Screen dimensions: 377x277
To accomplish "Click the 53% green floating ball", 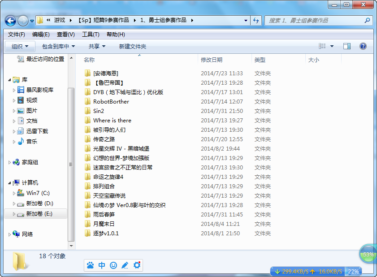I will (368, 254).
